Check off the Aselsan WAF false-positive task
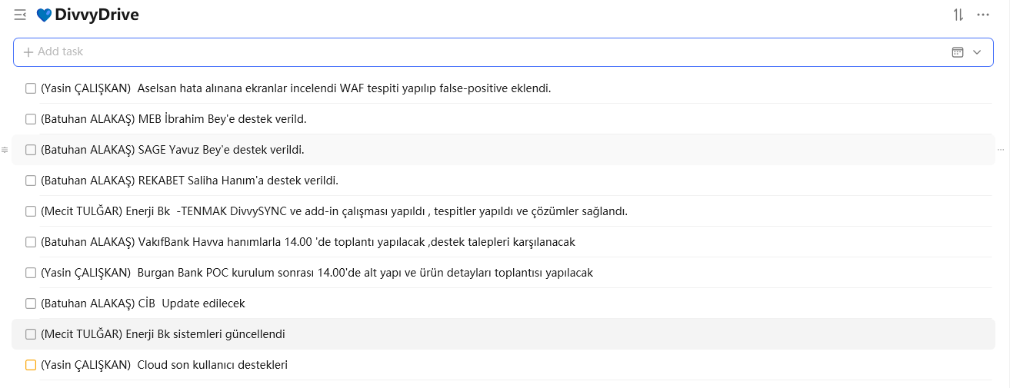 (x=31, y=88)
